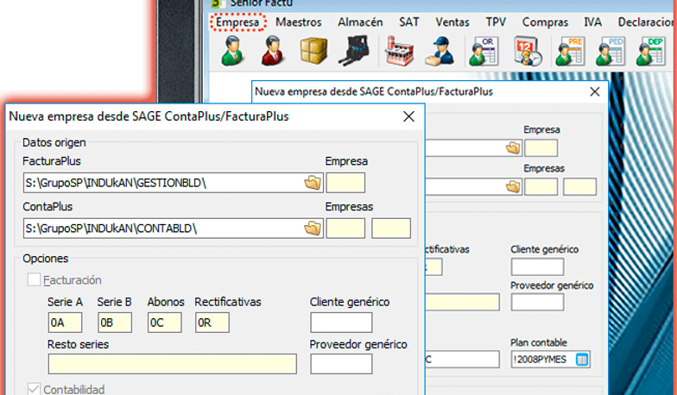Open the IVA menu
Viewport: 677px width, 395px height.
(592, 22)
